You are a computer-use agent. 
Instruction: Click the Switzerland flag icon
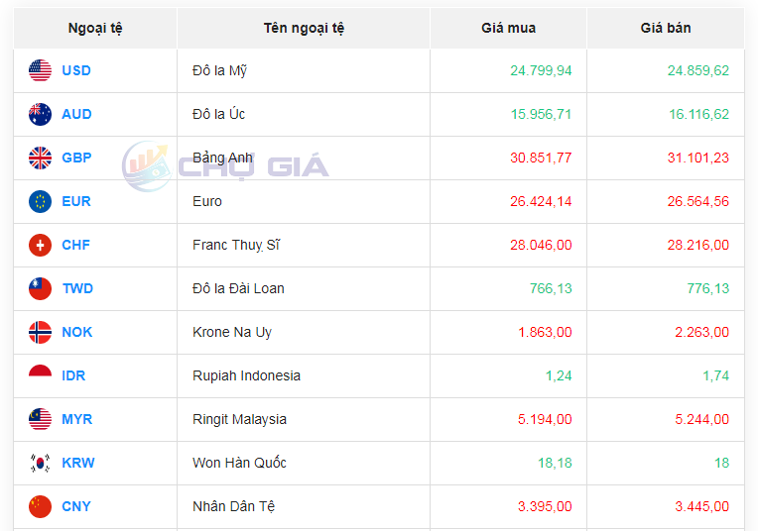(x=40, y=245)
